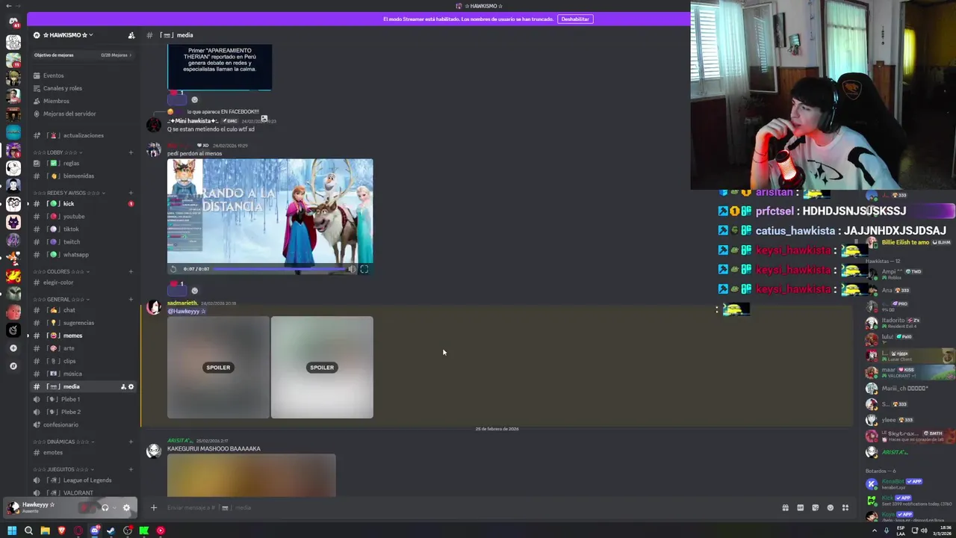Open the invite members icon beside HAWKISMO
This screenshot has height=538, width=956.
pos(131,35)
